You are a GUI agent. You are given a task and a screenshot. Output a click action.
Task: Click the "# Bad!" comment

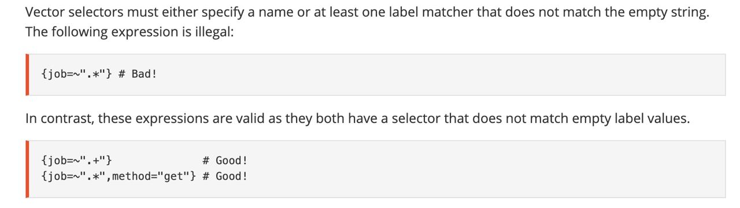[137, 74]
